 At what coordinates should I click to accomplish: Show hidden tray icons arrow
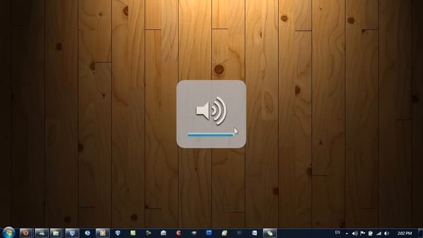point(346,233)
